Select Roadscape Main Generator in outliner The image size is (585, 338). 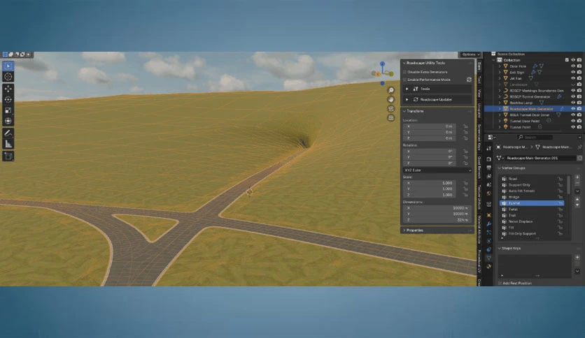[531, 109]
